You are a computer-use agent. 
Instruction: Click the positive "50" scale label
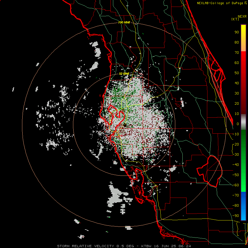[x=237, y=73]
